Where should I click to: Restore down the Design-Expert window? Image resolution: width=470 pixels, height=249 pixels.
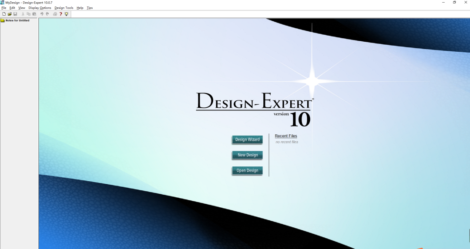tap(454, 3)
